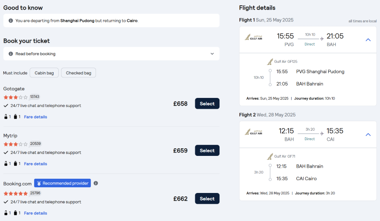
Task: Toggle the Cabin bag filter chip
Action: click(44, 73)
